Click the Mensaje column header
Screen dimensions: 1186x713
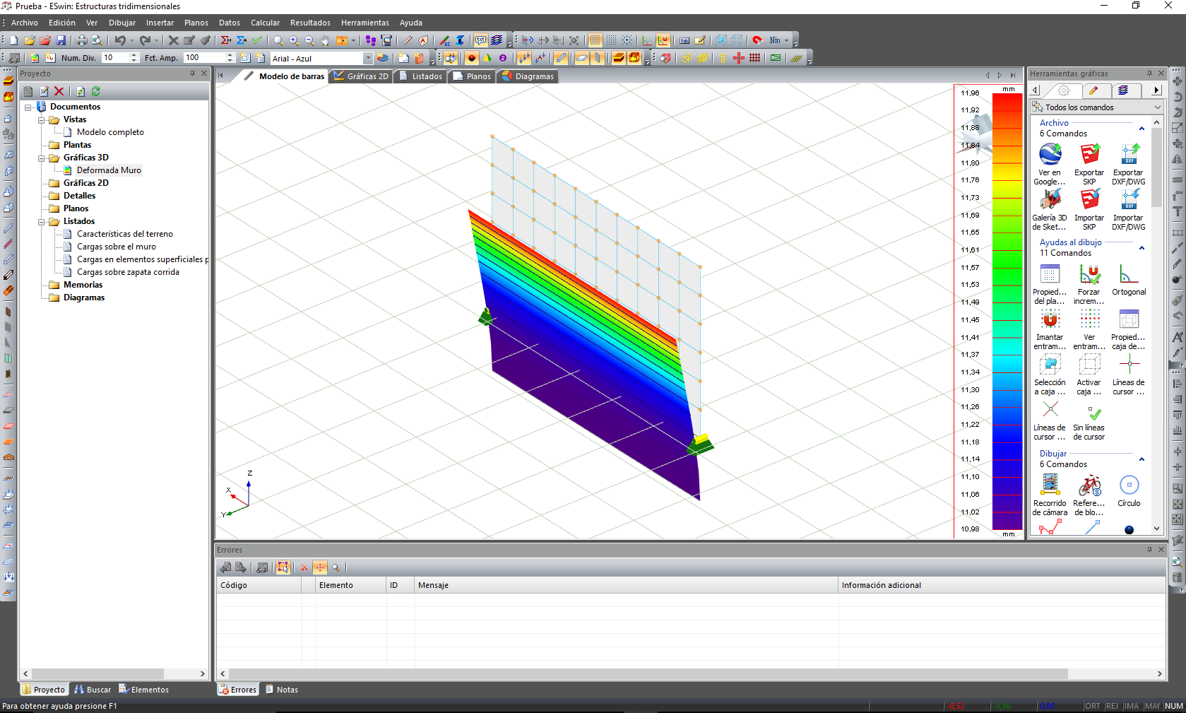pos(627,585)
